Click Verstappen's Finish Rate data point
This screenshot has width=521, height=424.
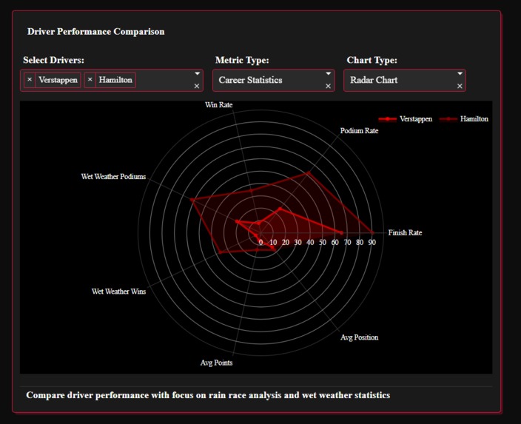(x=342, y=233)
